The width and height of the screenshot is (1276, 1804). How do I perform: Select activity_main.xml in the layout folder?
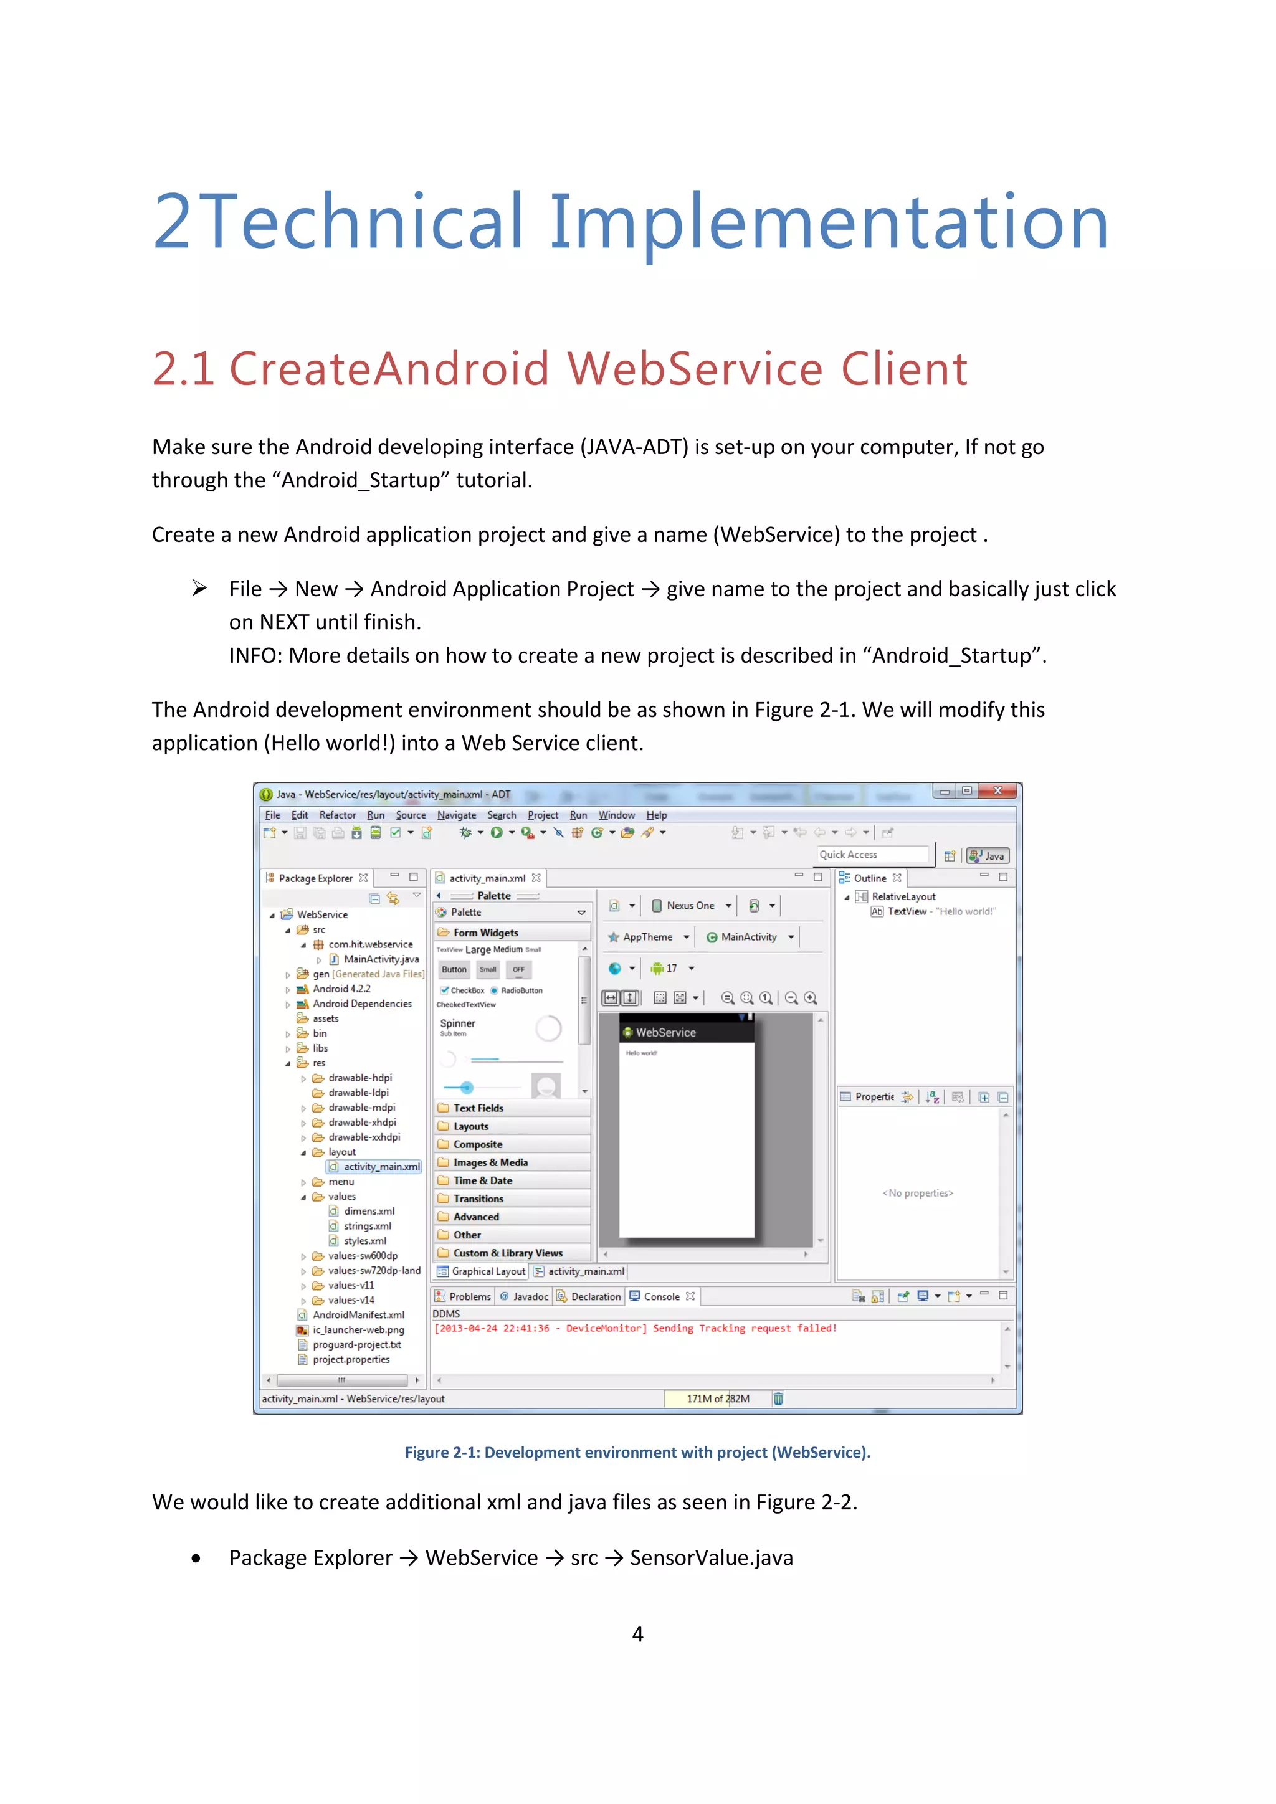click(x=375, y=1167)
